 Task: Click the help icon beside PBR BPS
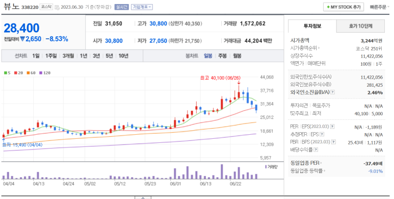tap(333, 142)
